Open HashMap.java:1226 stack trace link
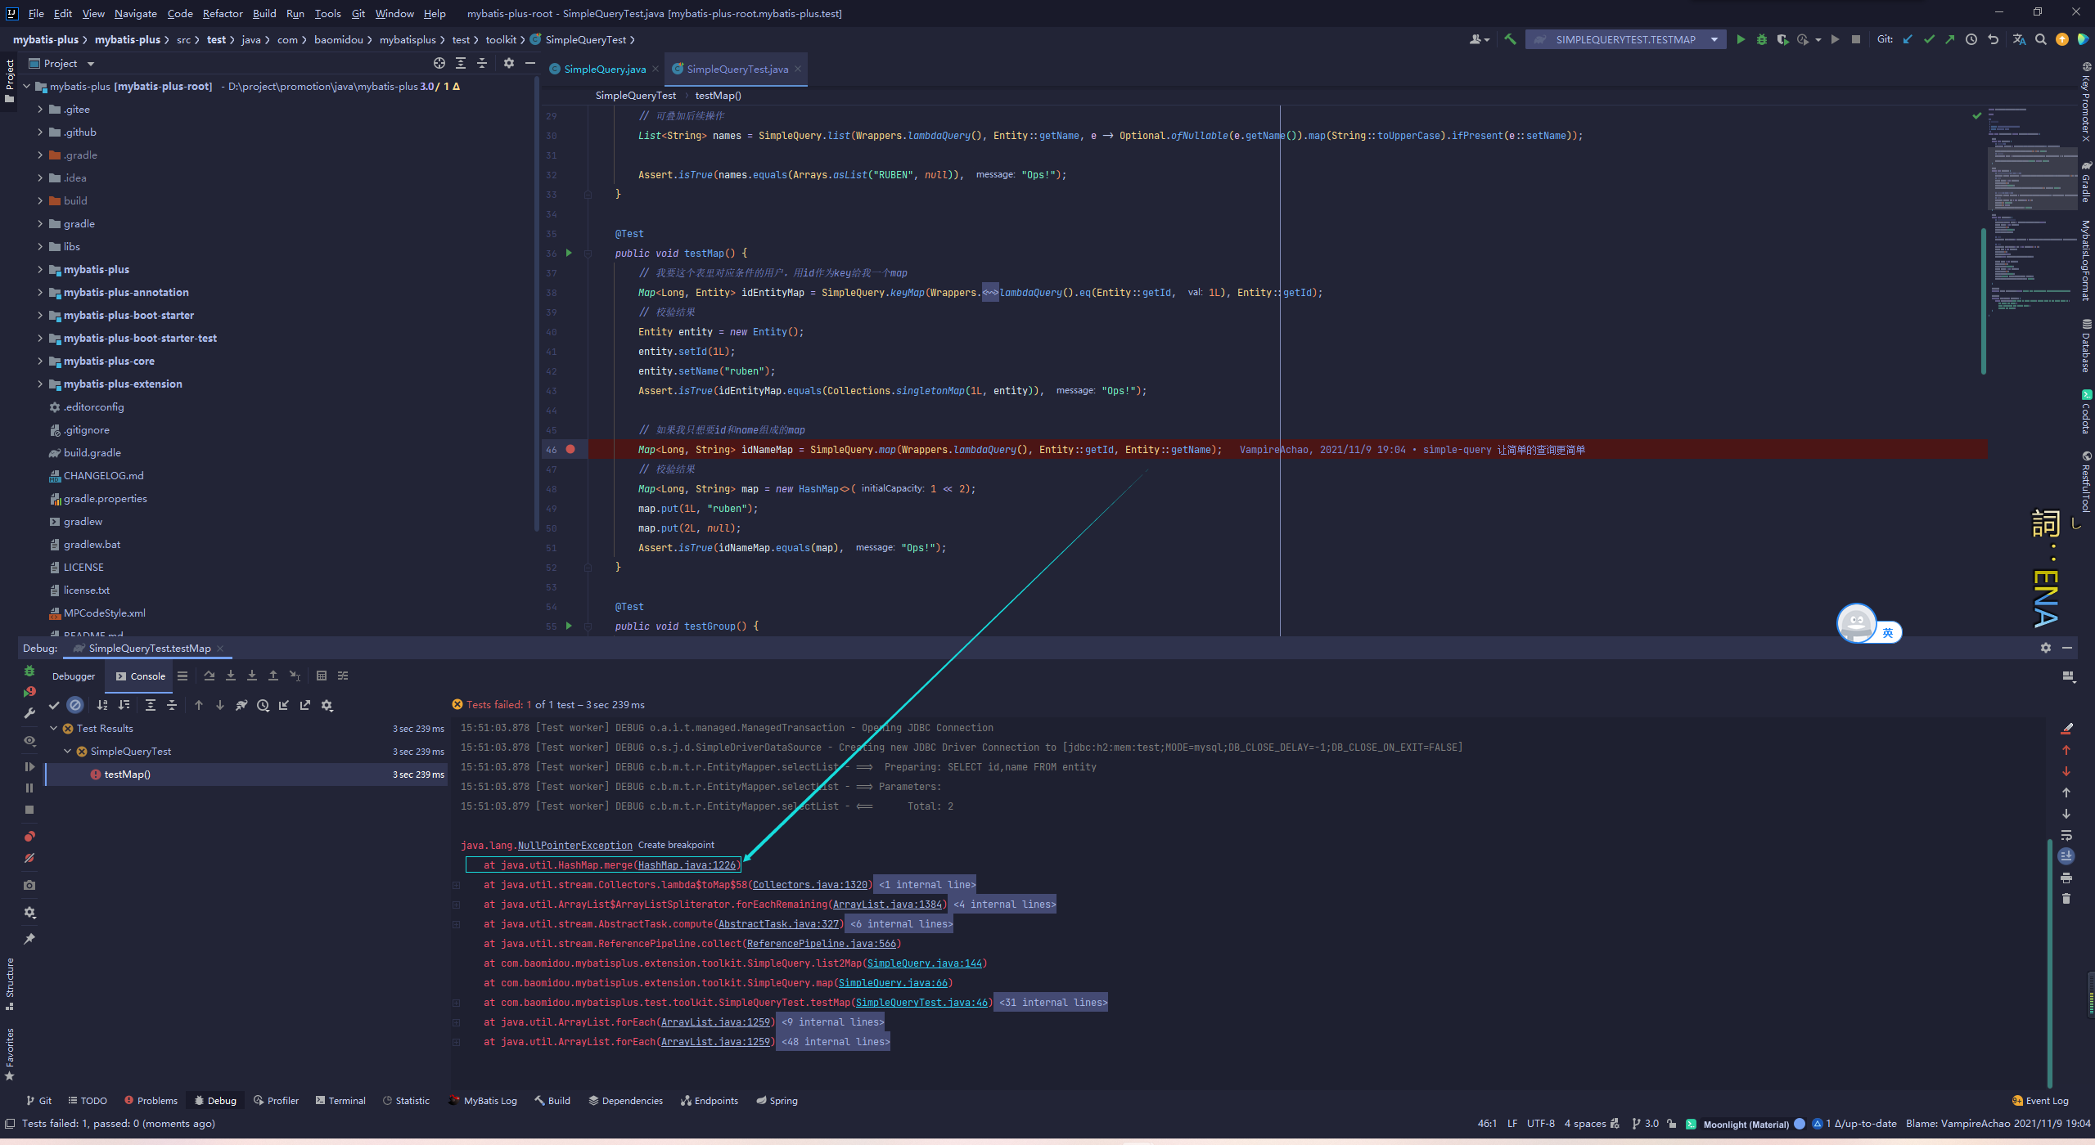Image resolution: width=2095 pixels, height=1145 pixels. pos(687,864)
